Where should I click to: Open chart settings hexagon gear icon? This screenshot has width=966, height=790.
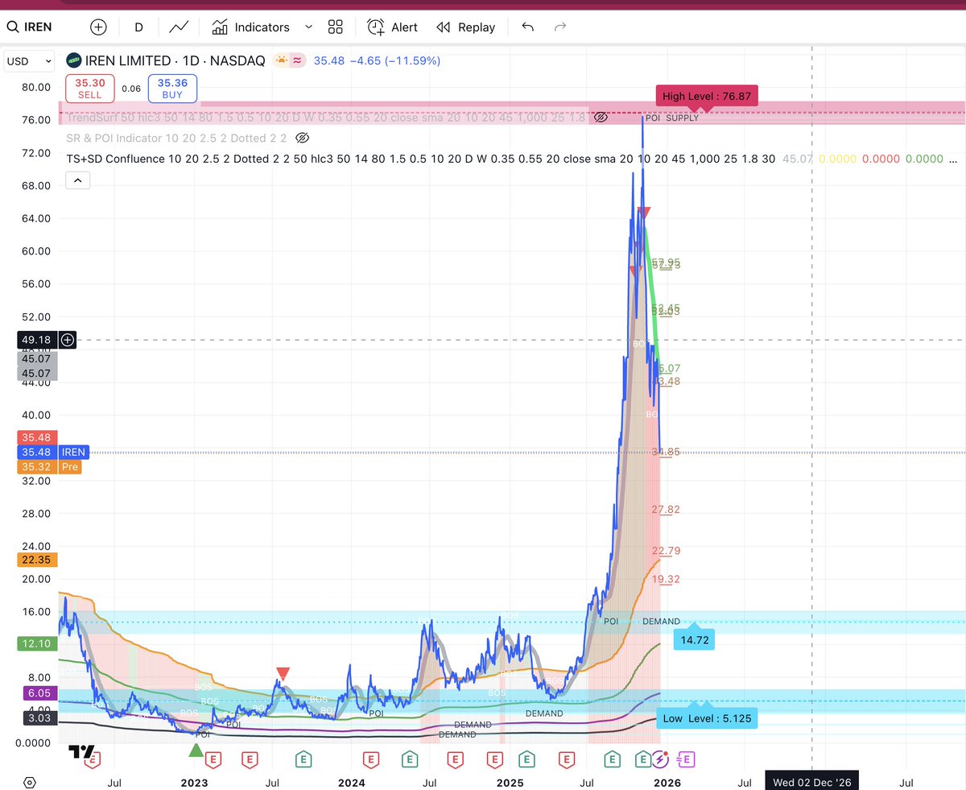(29, 783)
